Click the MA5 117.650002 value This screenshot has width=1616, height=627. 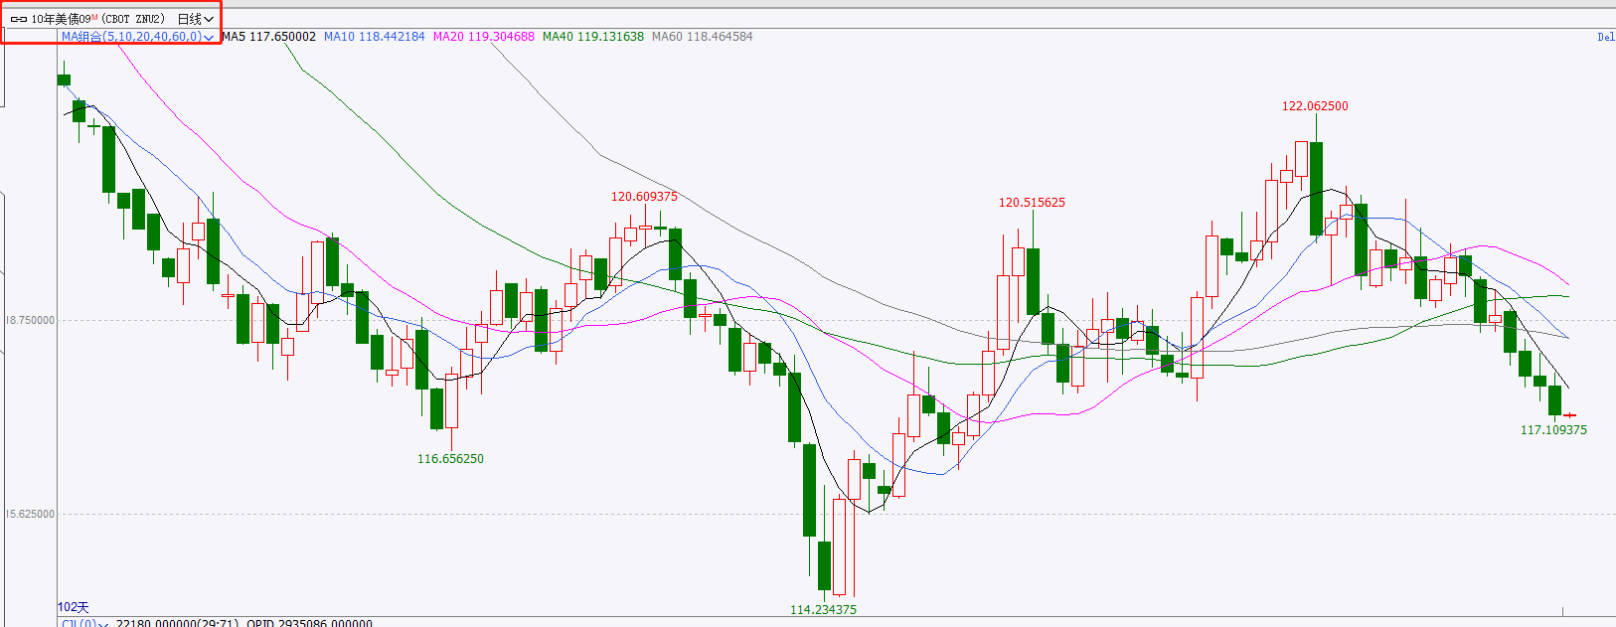(x=268, y=37)
